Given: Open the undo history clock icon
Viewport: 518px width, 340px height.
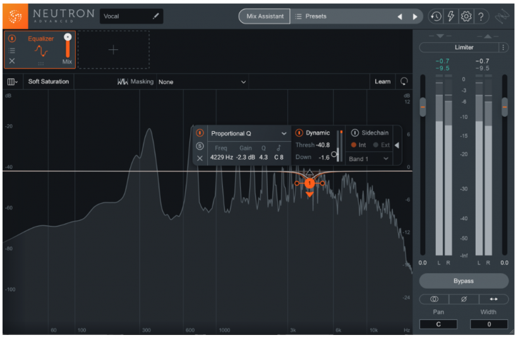Looking at the screenshot, I should tap(436, 16).
